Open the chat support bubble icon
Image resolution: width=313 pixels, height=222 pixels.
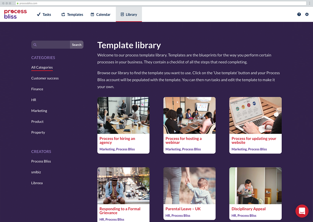click(302, 211)
